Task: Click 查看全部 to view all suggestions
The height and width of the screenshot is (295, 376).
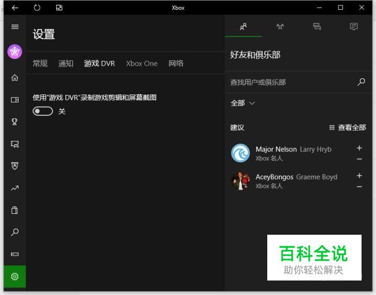Action: [348, 128]
